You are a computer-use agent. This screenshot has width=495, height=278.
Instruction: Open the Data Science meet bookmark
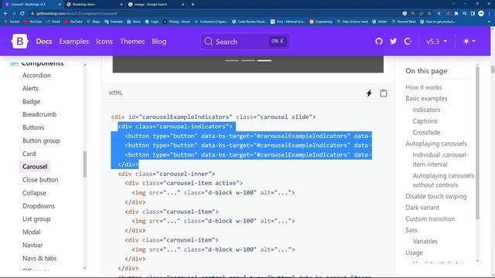coord(353,22)
